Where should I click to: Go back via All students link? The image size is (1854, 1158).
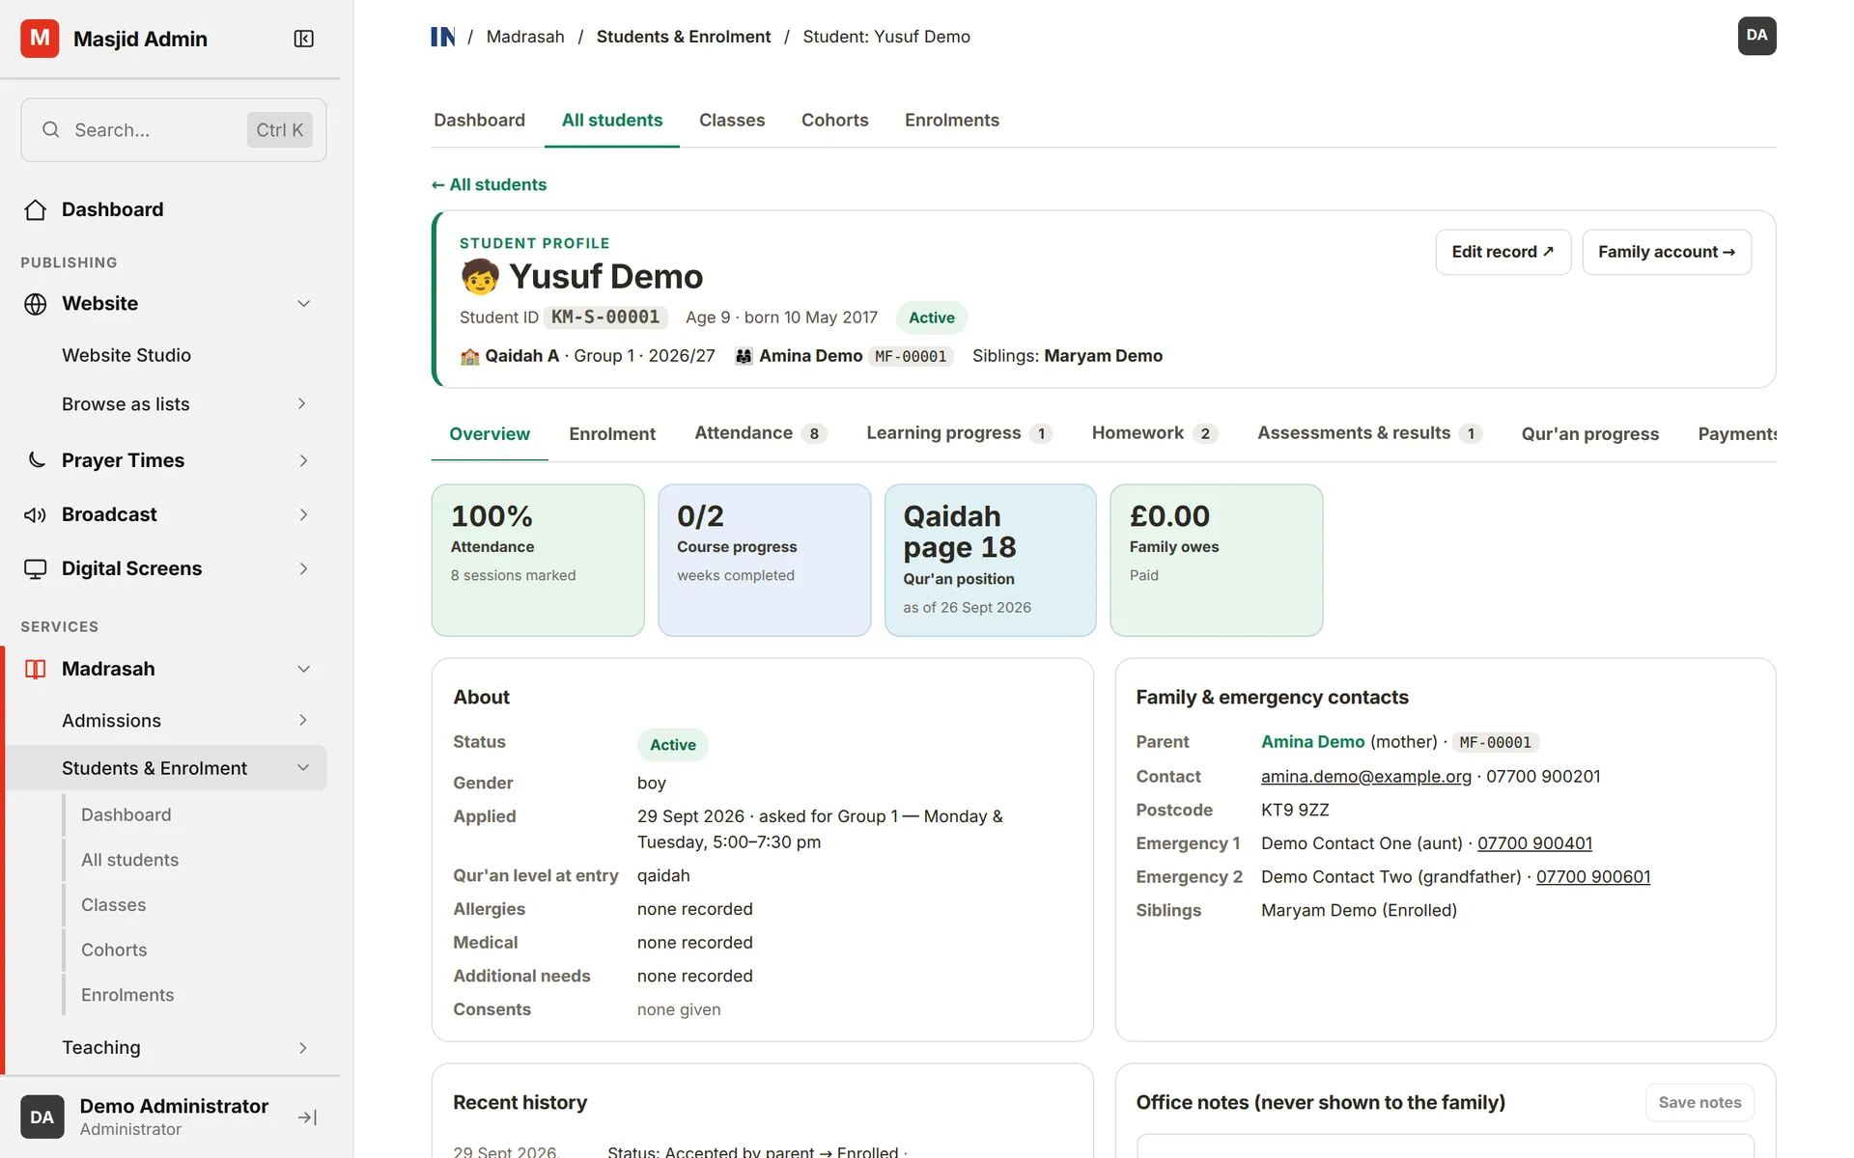click(489, 184)
